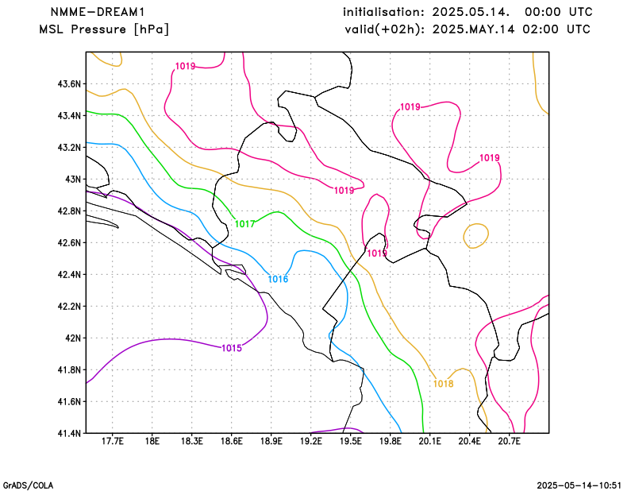
Task: Click the 43.6N latitude label
Action: click(x=69, y=84)
